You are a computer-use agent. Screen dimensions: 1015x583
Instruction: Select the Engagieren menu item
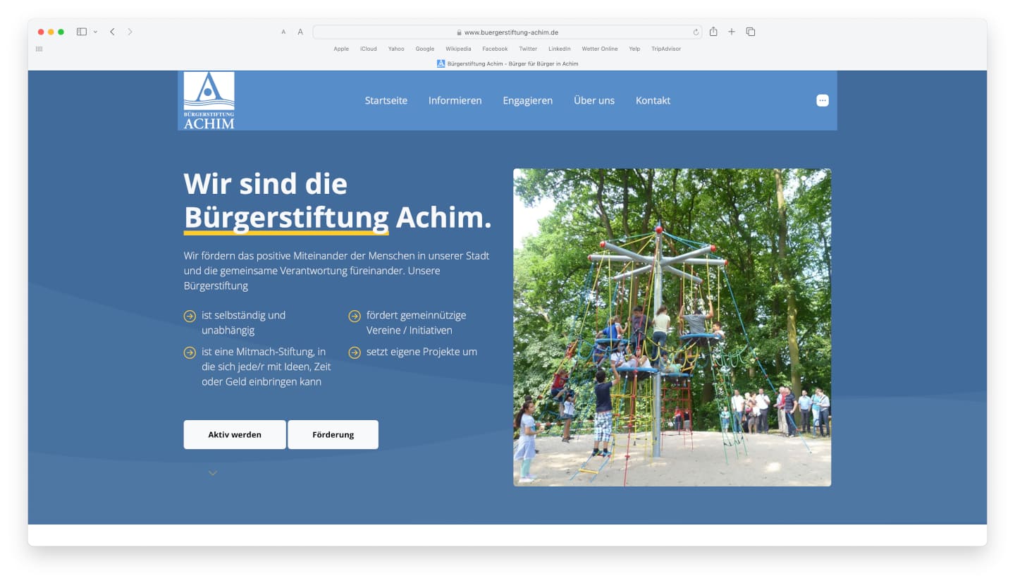coord(527,100)
